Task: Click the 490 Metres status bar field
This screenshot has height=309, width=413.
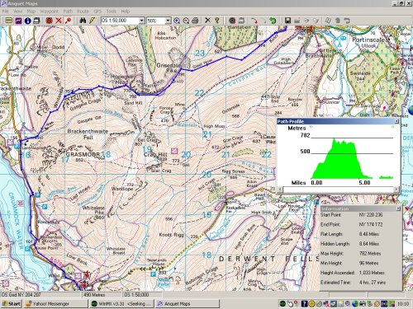Action: click(102, 295)
